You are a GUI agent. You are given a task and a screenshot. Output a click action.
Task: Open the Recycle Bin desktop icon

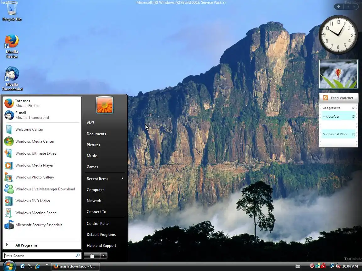pyautogui.click(x=12, y=12)
